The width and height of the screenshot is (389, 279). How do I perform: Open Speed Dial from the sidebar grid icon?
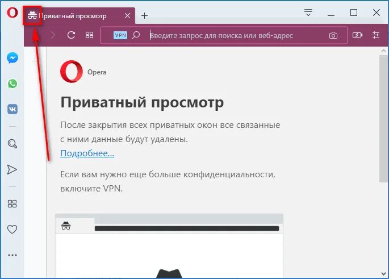click(12, 204)
